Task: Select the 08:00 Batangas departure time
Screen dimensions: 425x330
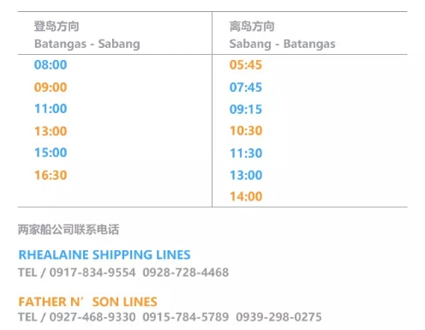Action: pos(51,64)
